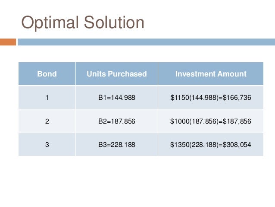Click the word Optimal in title

point(50,23)
